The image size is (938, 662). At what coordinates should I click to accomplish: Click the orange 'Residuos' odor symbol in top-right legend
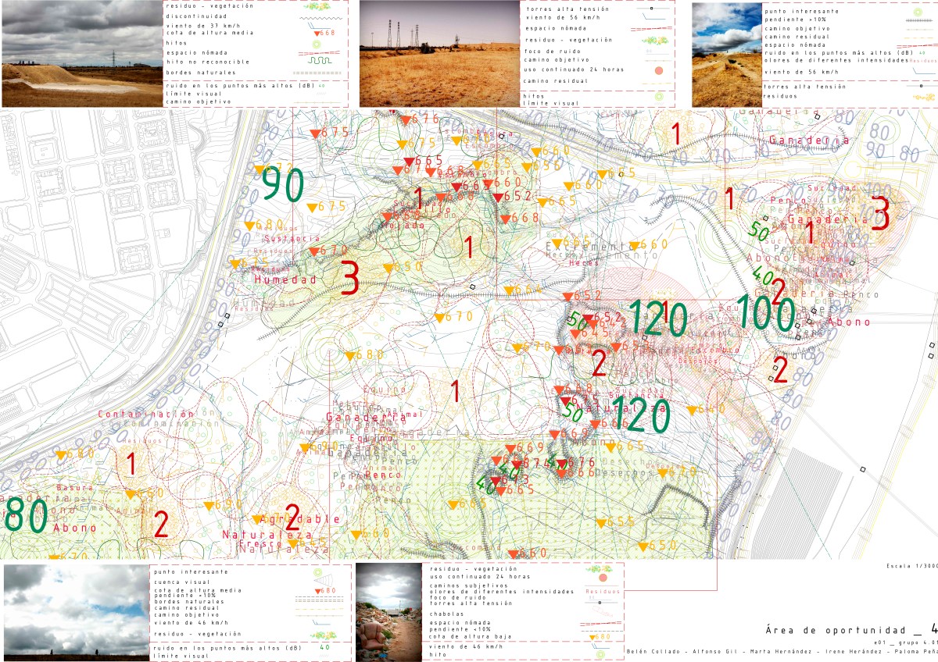pyautogui.click(x=922, y=59)
